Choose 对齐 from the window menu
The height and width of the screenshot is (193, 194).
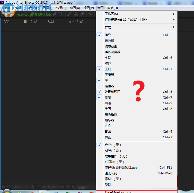(137, 63)
